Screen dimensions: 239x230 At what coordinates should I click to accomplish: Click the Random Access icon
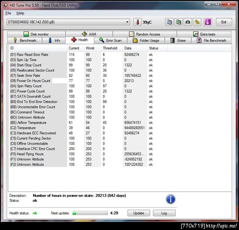coord(131,34)
